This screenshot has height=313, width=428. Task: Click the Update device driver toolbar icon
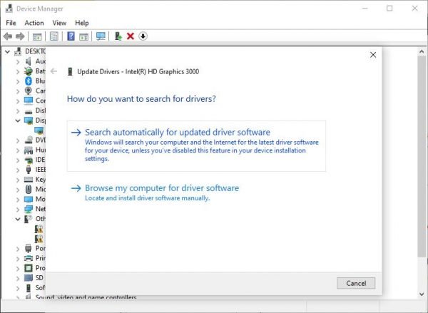click(118, 36)
